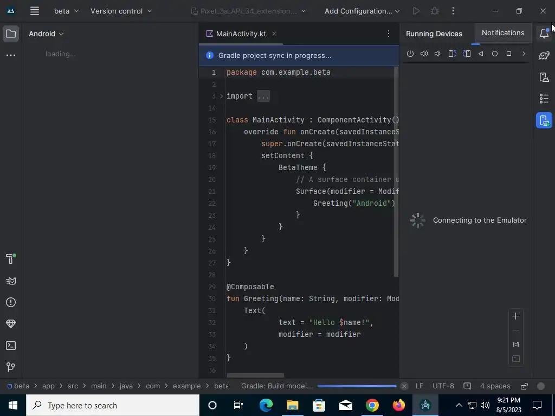Open the Logcat tool window
The image size is (555, 416).
click(11, 281)
